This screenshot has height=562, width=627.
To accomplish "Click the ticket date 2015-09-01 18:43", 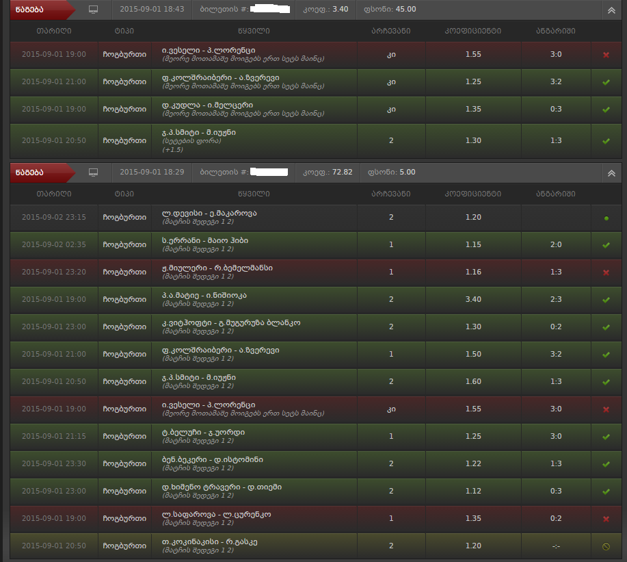I will pos(152,9).
